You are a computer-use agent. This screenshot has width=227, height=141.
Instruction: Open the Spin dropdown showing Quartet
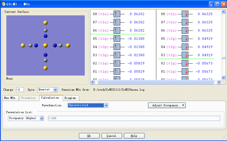click(x=47, y=90)
